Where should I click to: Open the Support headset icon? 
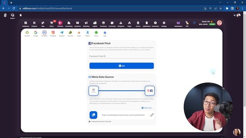(x=12, y=16)
